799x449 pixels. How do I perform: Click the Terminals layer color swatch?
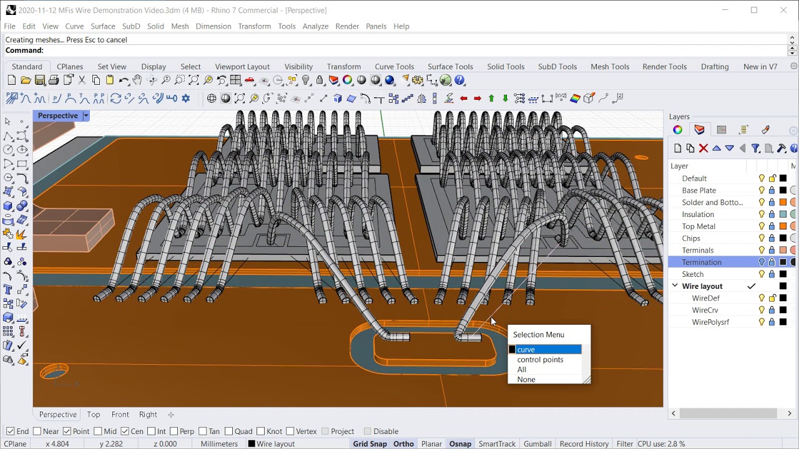click(x=783, y=250)
